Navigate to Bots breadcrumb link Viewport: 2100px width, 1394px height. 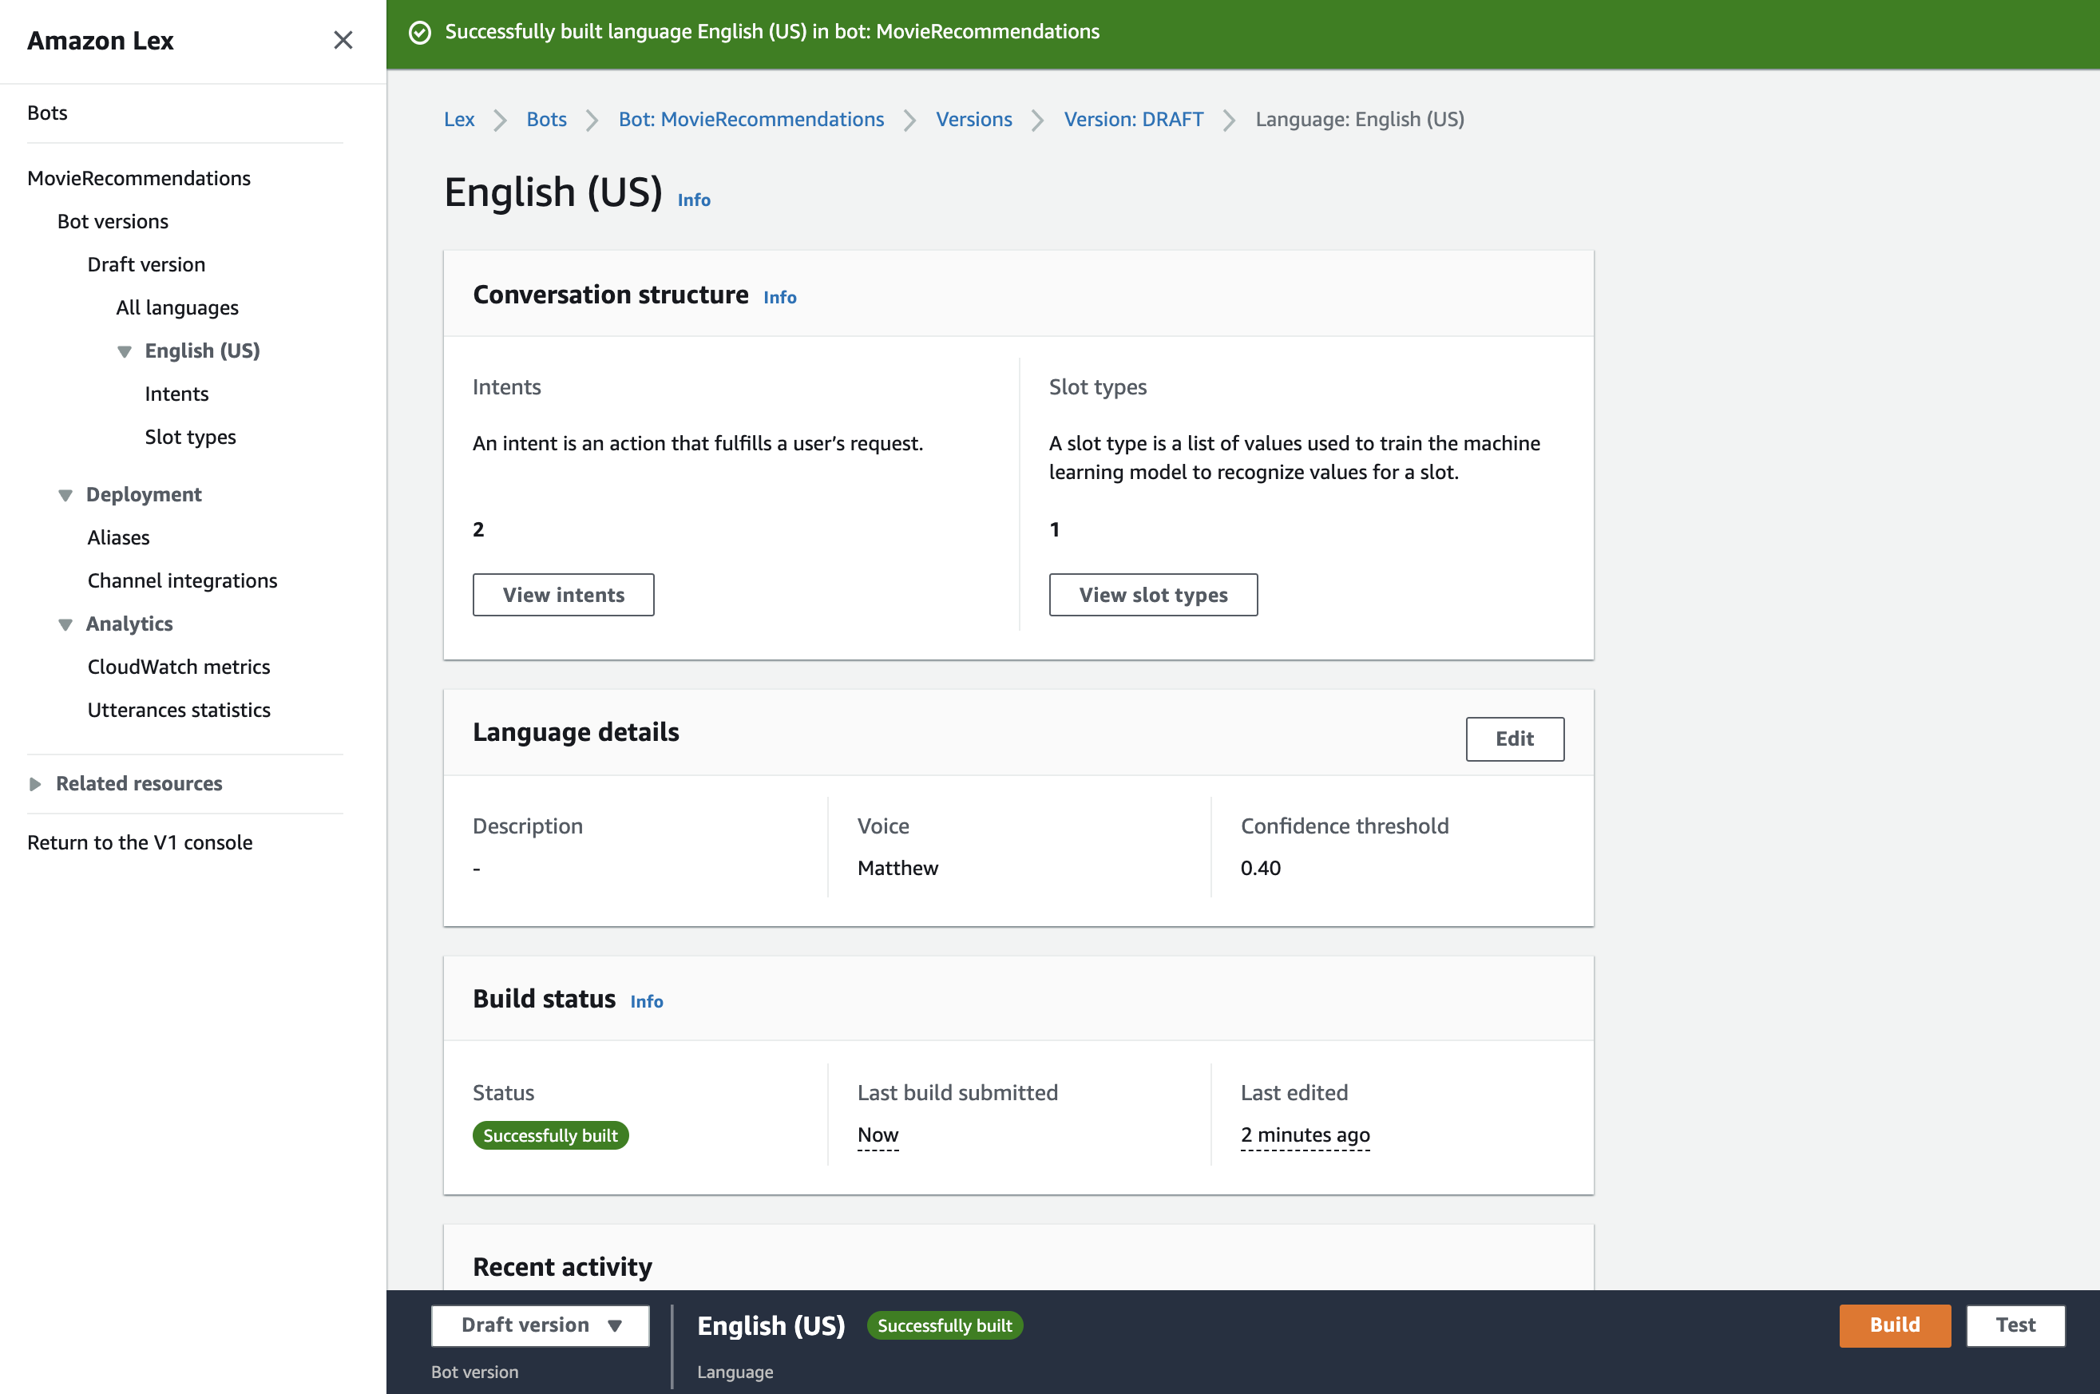point(546,119)
